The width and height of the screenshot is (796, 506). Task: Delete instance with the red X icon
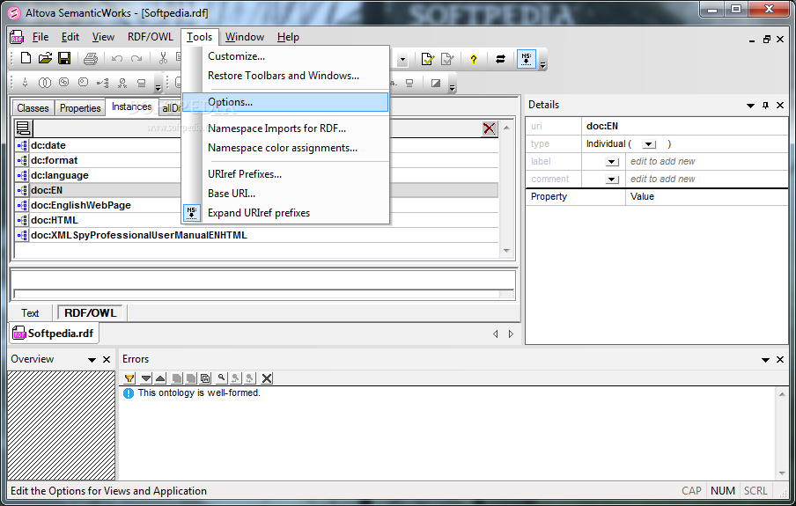pos(489,128)
